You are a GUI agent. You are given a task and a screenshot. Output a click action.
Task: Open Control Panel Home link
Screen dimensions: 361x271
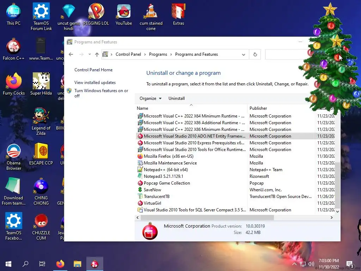pos(93,70)
